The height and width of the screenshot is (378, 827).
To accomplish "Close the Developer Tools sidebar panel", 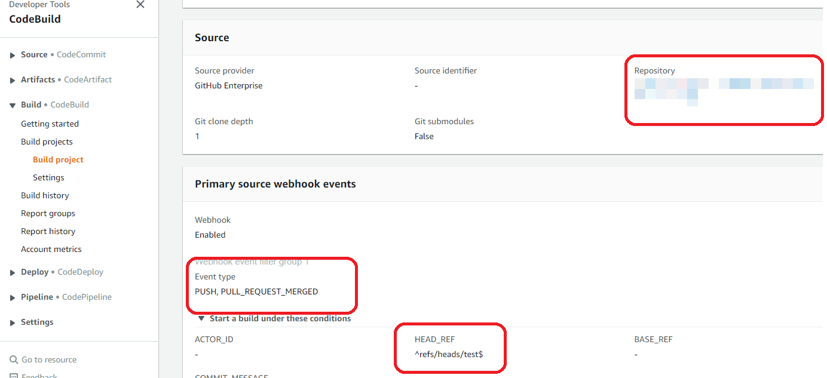I will tap(140, 5).
